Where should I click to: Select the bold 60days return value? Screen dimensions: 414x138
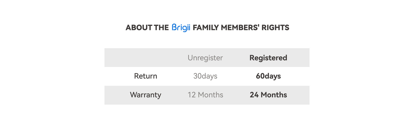(268, 76)
